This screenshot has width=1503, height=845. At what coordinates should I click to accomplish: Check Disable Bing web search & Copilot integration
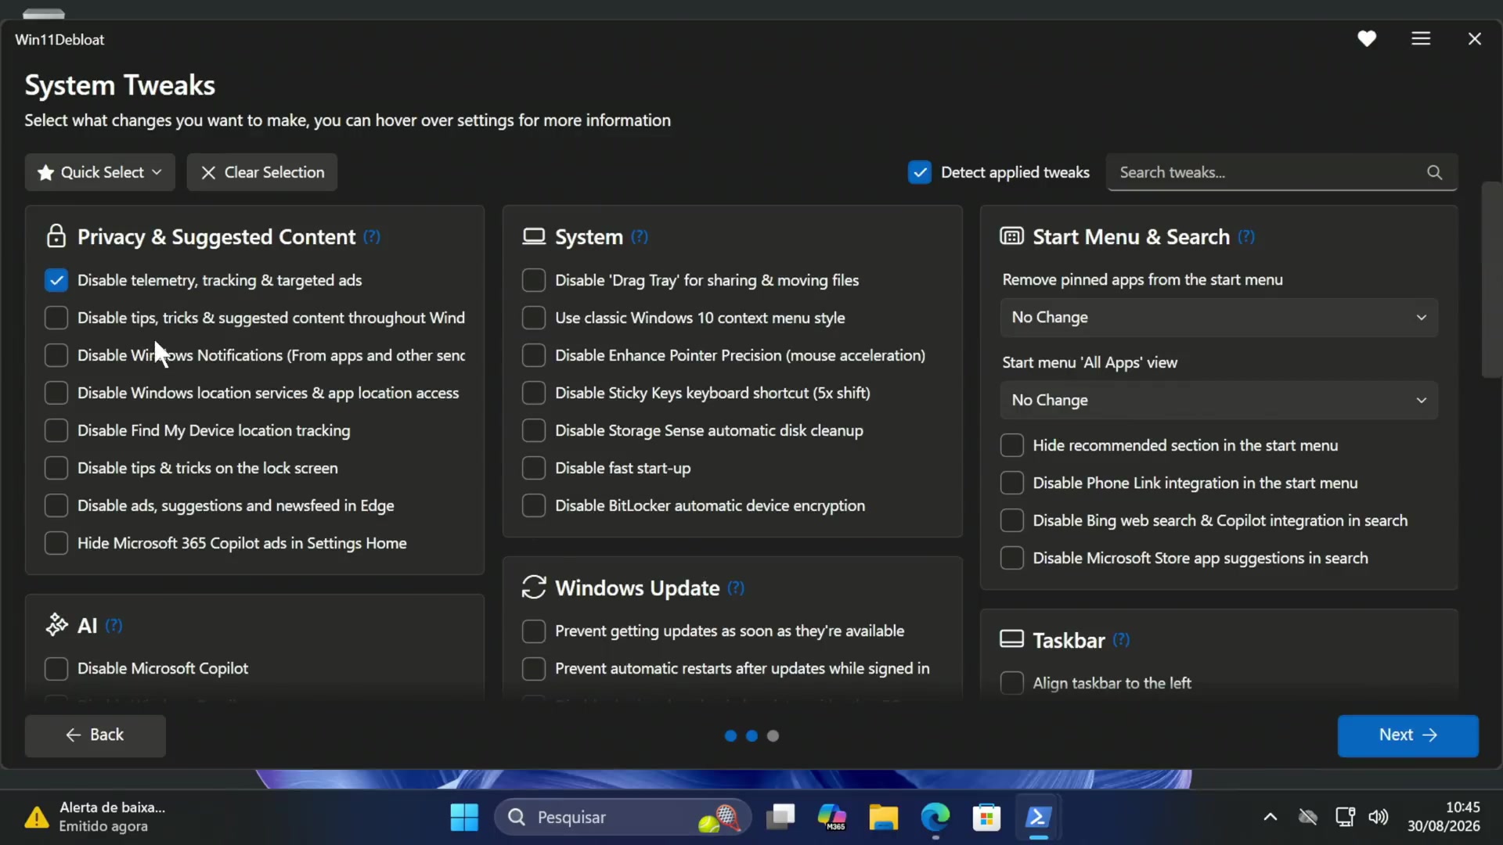click(1012, 520)
